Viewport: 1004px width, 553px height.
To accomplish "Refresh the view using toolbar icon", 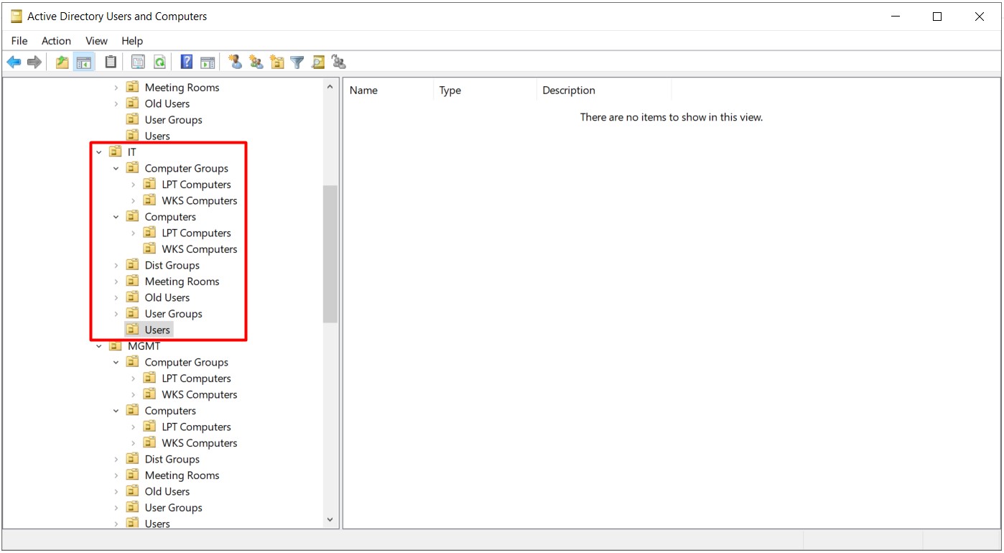I will point(159,62).
